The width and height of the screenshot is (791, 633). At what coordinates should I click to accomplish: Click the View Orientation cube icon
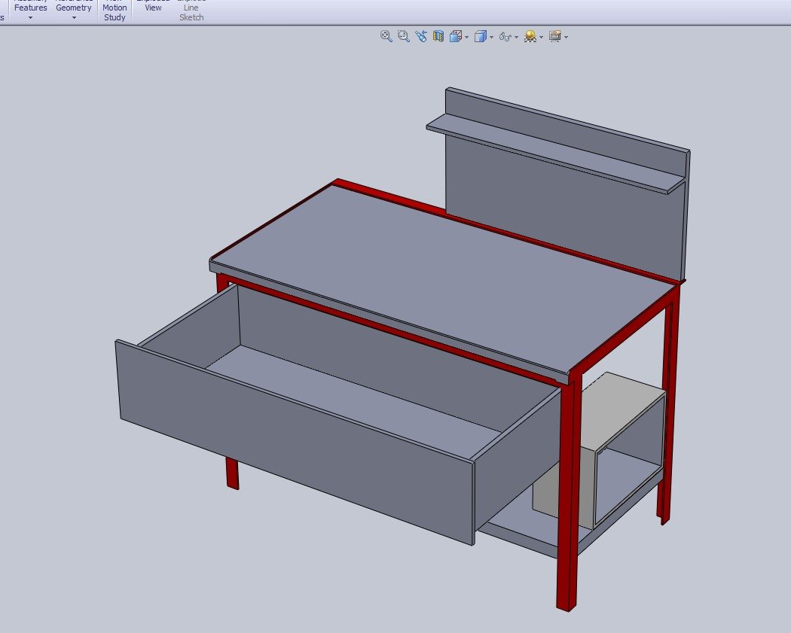point(456,36)
